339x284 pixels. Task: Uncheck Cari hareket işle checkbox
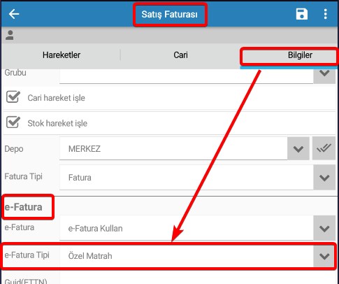click(x=13, y=97)
